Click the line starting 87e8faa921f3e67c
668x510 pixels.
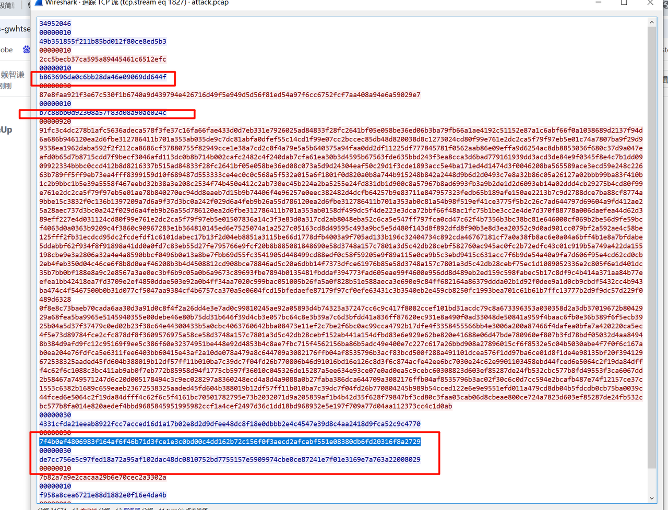click(x=230, y=95)
